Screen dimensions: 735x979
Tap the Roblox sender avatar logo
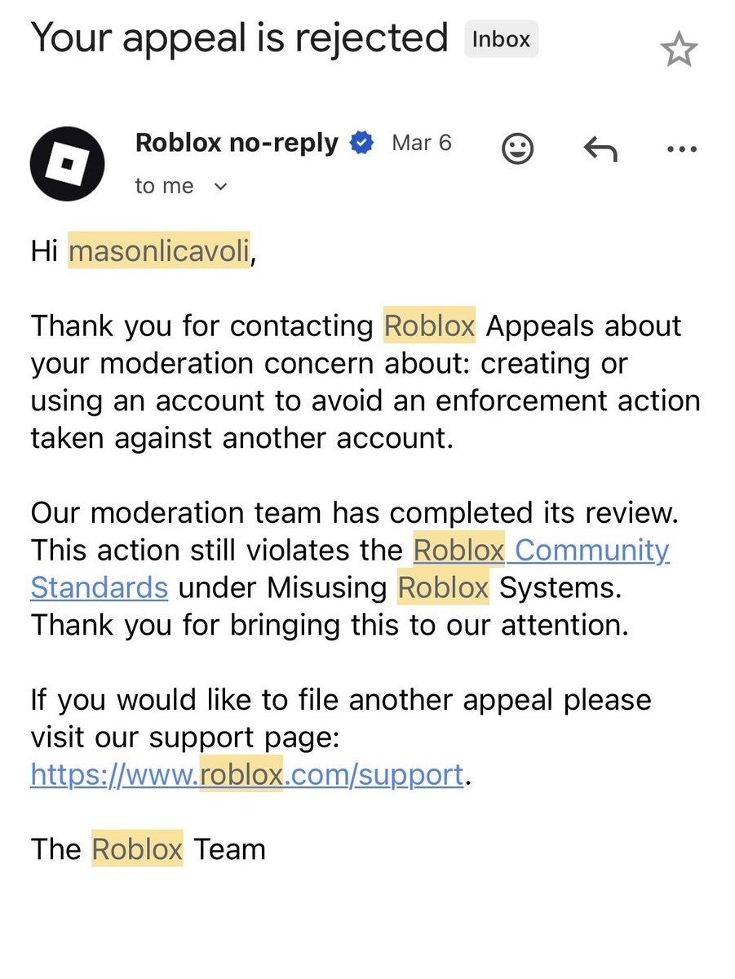68,162
